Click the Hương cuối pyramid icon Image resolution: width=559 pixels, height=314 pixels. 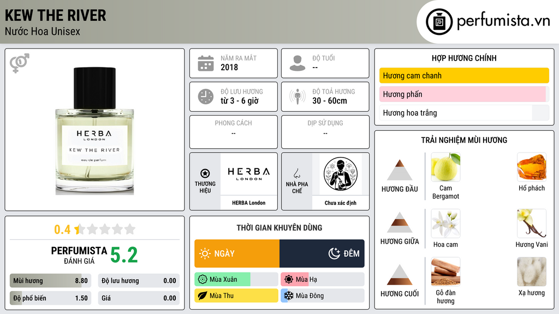coord(400,275)
